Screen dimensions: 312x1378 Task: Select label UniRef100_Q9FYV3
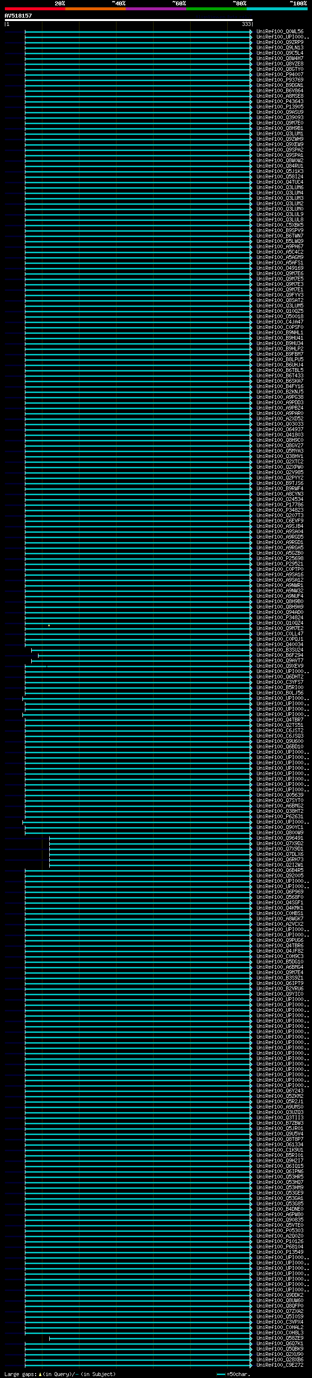point(280,295)
